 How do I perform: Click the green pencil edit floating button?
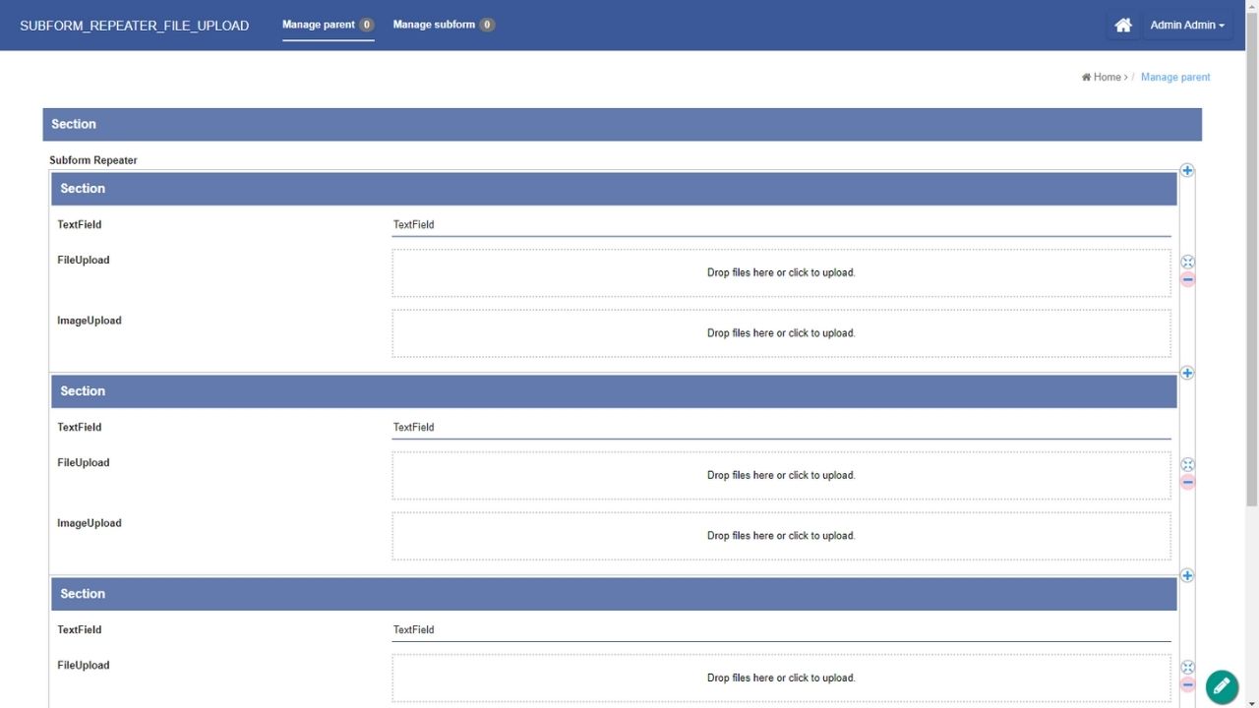pos(1222,686)
